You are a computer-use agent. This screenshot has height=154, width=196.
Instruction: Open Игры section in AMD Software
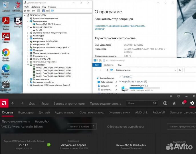point(45,104)
